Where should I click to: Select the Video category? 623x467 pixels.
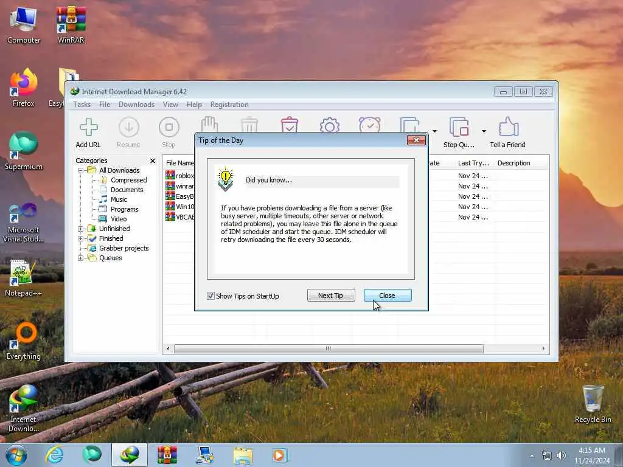119,219
